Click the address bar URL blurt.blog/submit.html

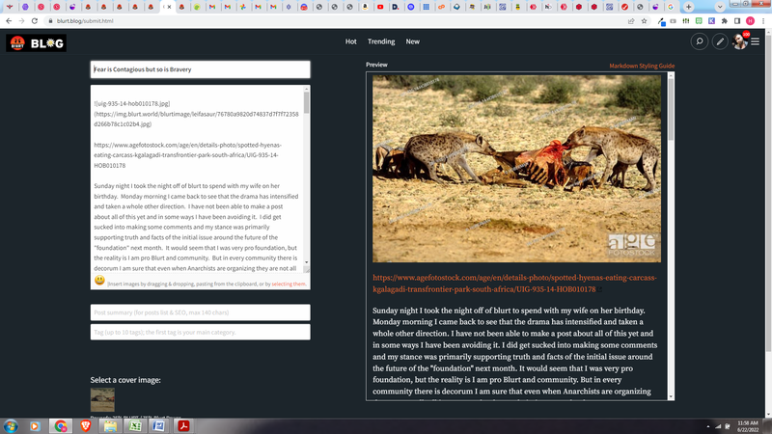(85, 21)
